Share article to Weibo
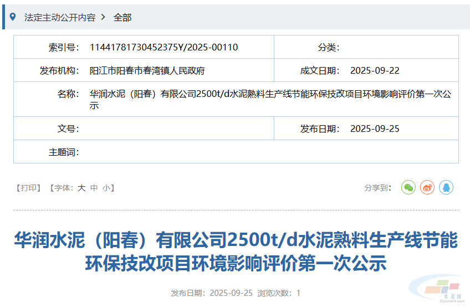470x308 pixels. point(427,188)
